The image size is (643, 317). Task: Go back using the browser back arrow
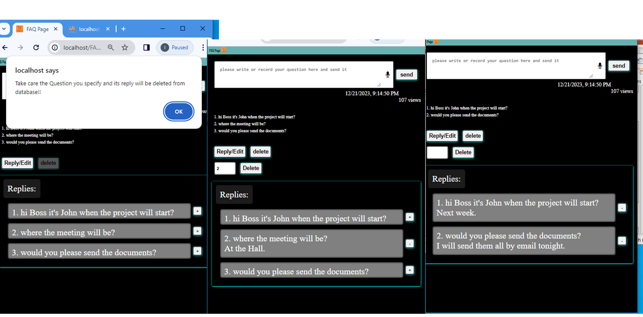click(5, 47)
